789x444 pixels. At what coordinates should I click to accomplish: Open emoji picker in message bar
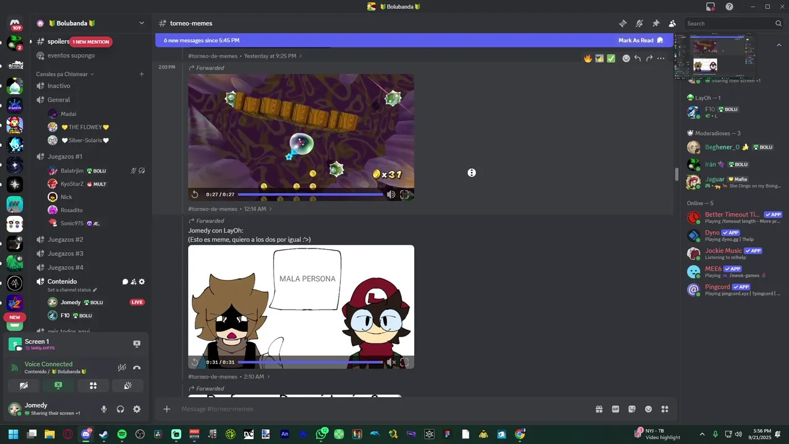pyautogui.click(x=648, y=409)
